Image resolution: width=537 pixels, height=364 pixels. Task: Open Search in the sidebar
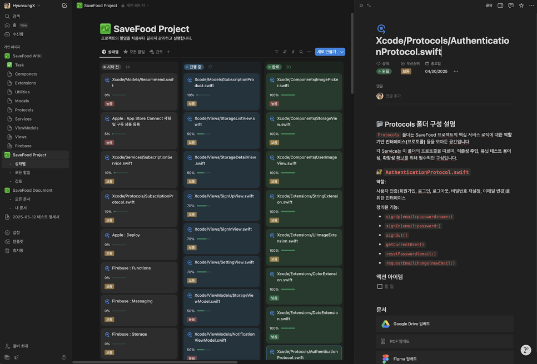tap(12, 16)
